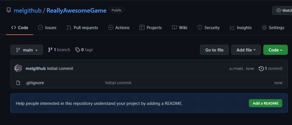Expand the green Code dropdown
The width and height of the screenshot is (292, 125).
(x=275, y=50)
